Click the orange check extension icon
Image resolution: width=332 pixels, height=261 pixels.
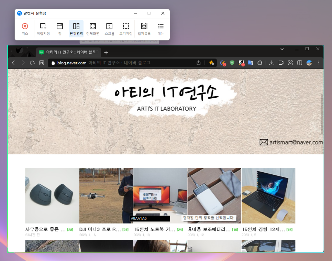click(223, 63)
